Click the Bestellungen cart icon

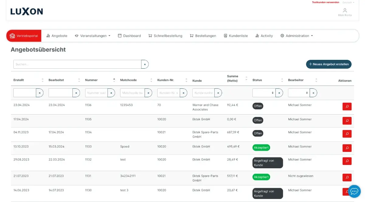pyautogui.click(x=191, y=36)
